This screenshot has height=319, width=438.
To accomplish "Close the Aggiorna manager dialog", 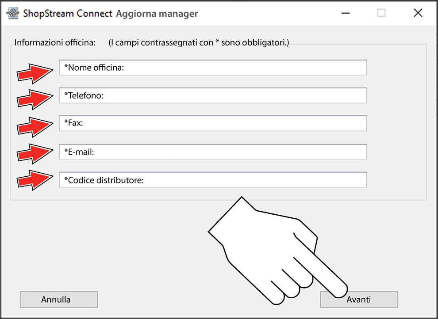I will pos(418,13).
